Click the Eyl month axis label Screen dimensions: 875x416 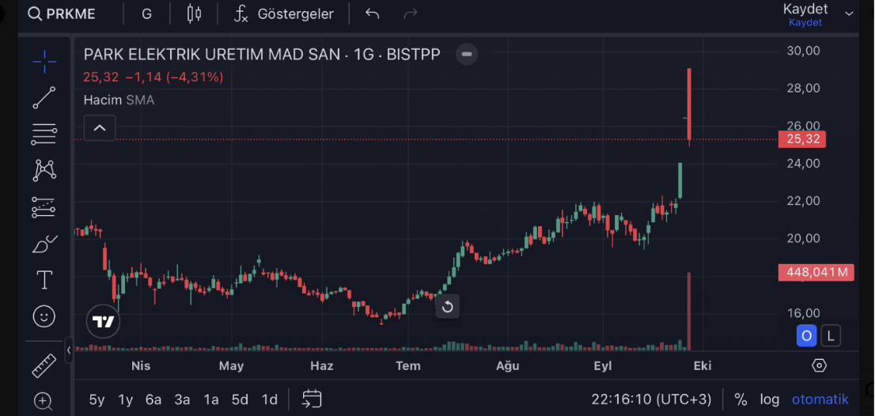603,366
